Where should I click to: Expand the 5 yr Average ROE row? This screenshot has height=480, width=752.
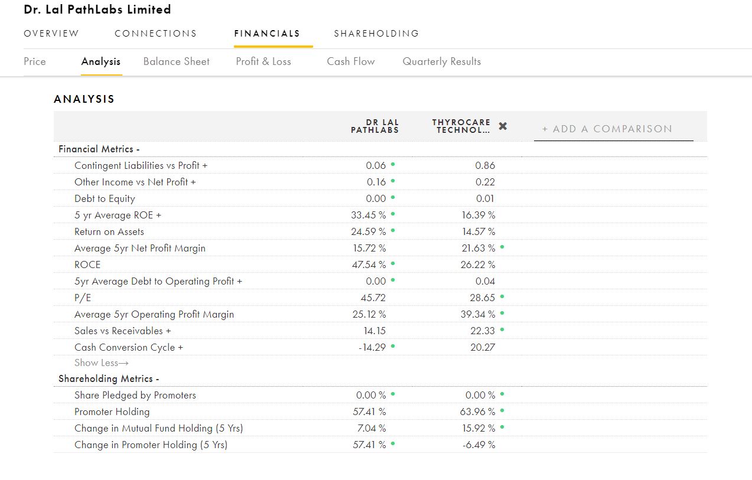(x=118, y=215)
